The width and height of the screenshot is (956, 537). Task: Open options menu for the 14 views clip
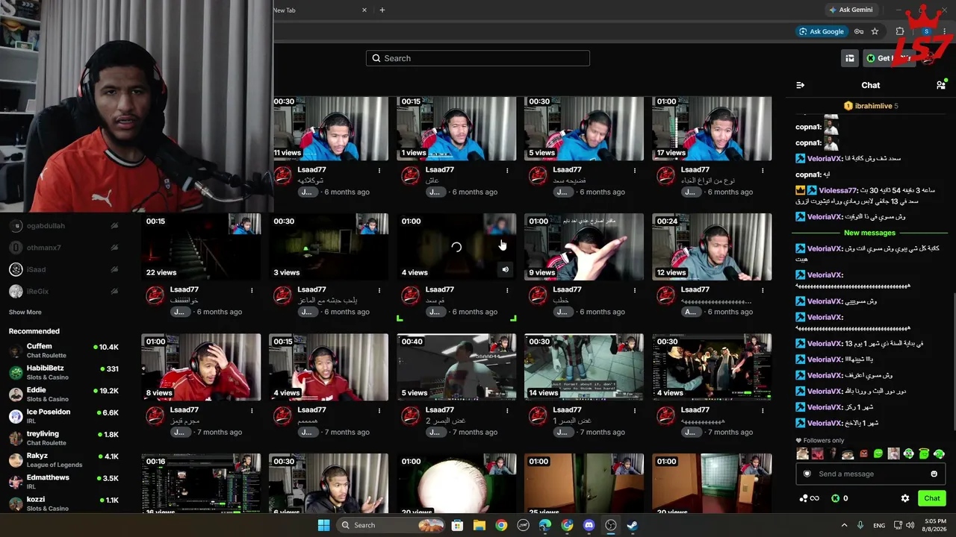[x=635, y=410]
